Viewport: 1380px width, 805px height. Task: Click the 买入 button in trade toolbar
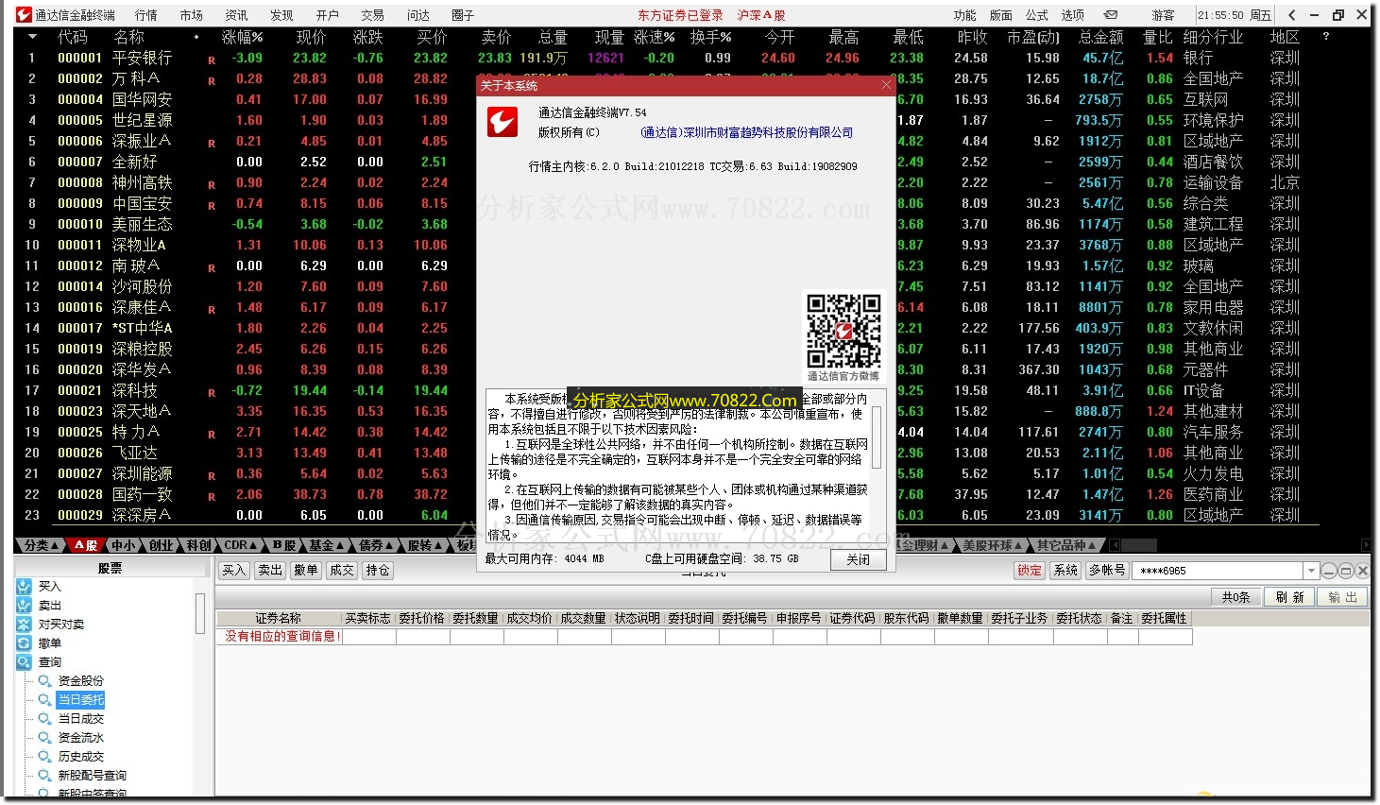coord(233,571)
